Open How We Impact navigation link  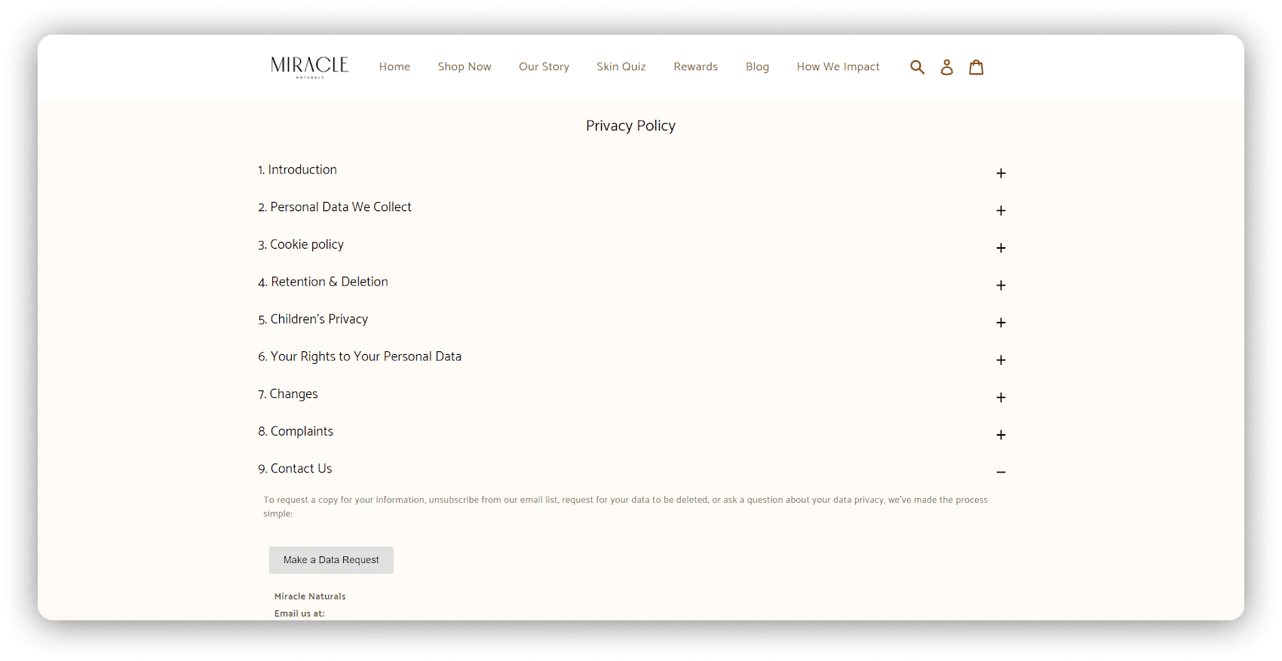coord(838,67)
